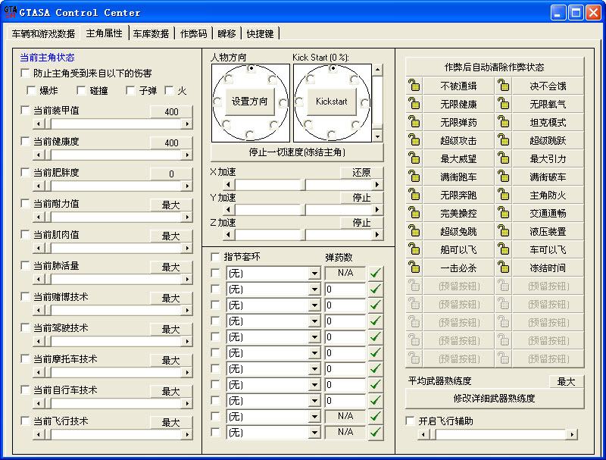Toggle the lock icon for 无限弹药
606x460 pixels.
(414, 122)
